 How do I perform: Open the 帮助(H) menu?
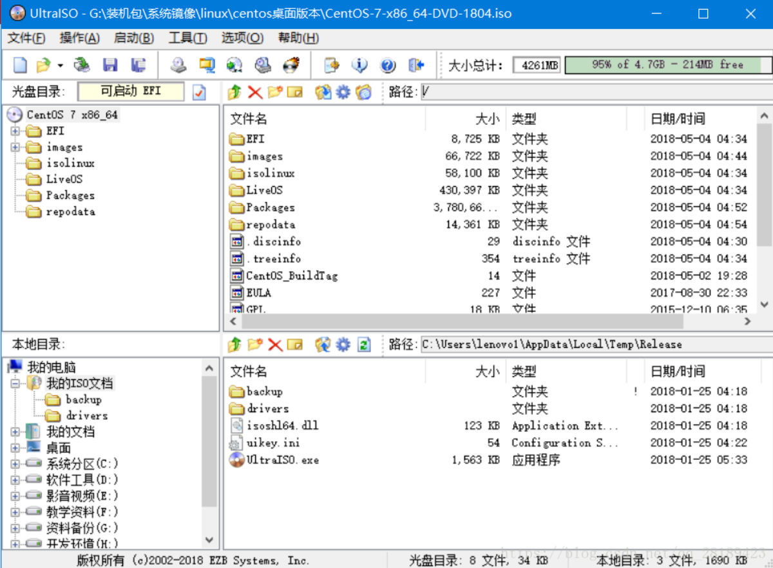click(298, 38)
